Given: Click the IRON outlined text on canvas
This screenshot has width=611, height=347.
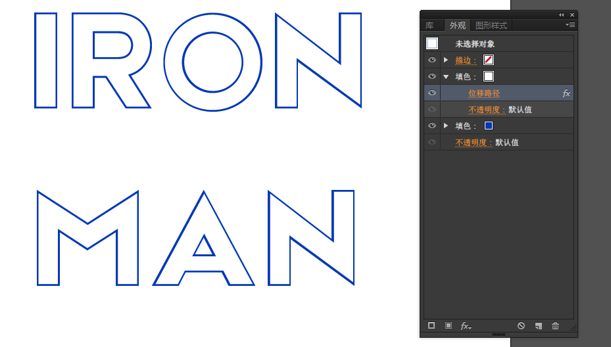Looking at the screenshot, I should [198, 61].
